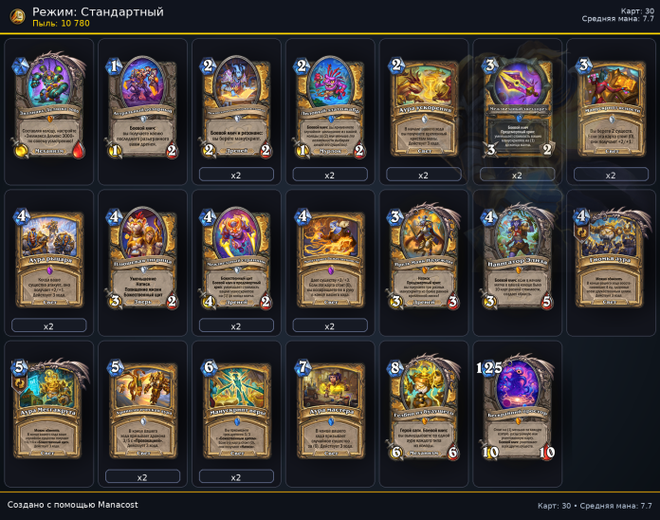Click the yellow attack icon on the Zilliax card
Viewport: 660px width, 520px height.
(21, 151)
